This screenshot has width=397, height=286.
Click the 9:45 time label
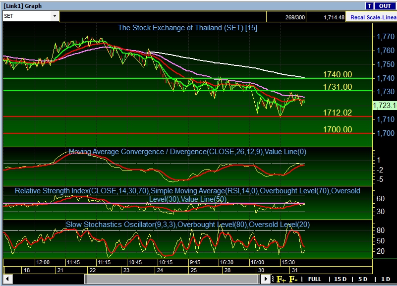[195, 263]
